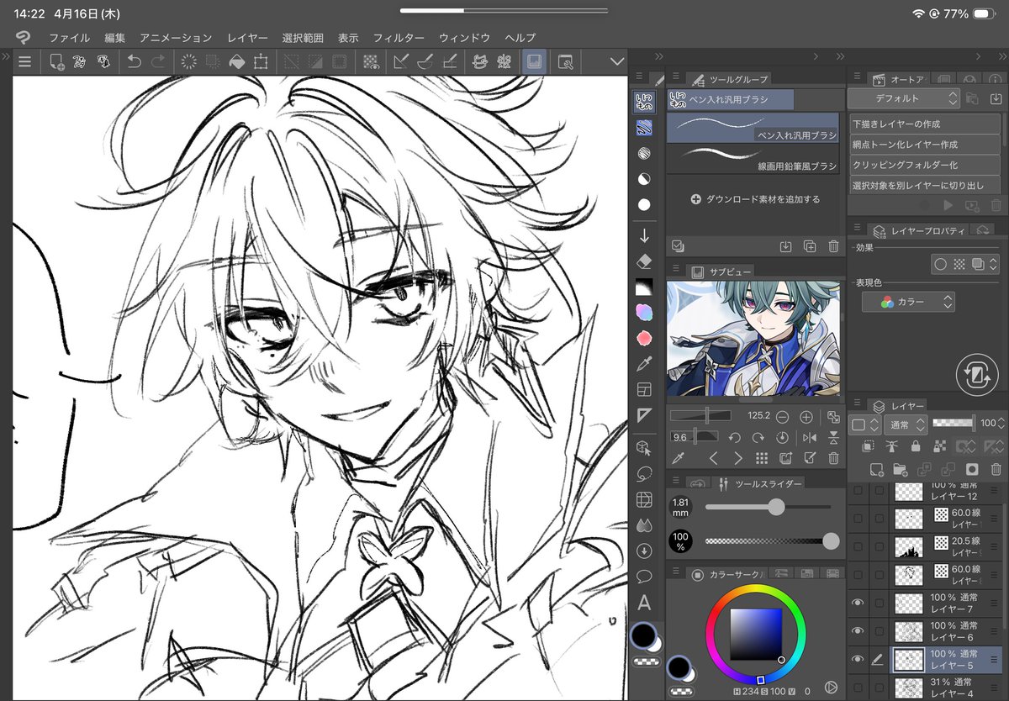This screenshot has width=1009, height=701.
Task: Switch to the ツールスライダー tab
Action: pos(760,483)
